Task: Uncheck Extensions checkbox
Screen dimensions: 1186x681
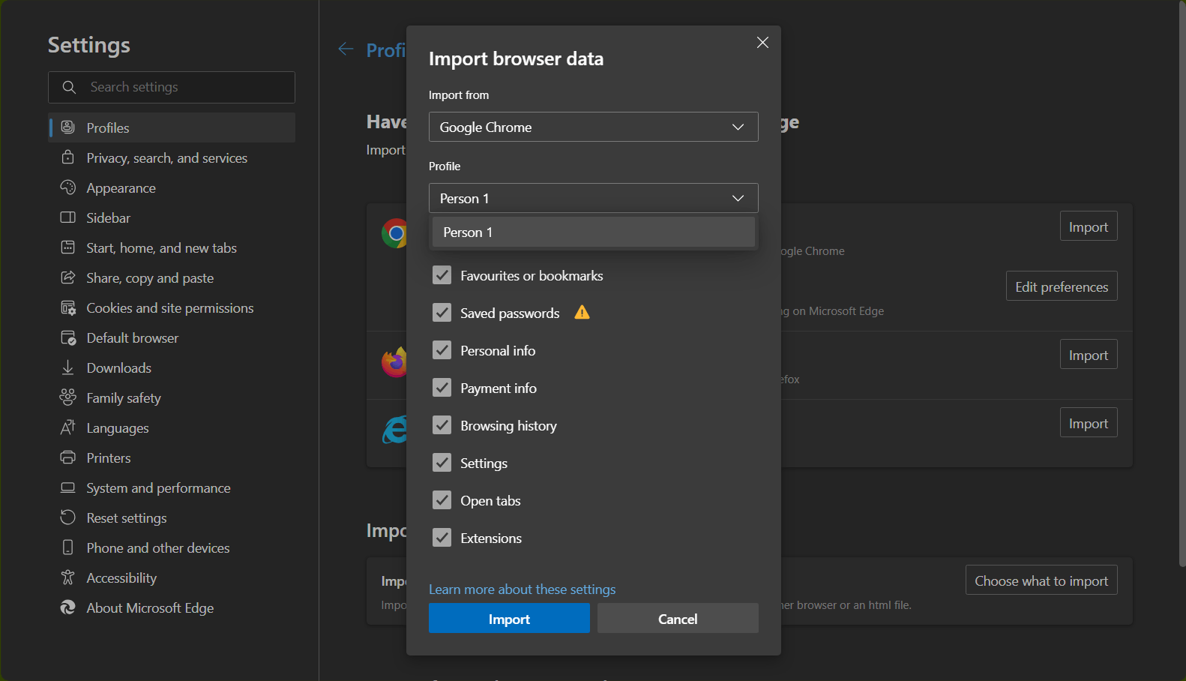Action: (442, 538)
